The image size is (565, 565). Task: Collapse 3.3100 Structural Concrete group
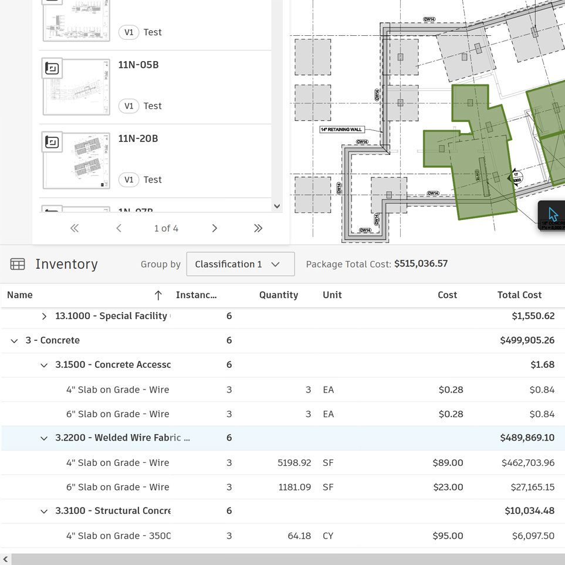tap(44, 512)
